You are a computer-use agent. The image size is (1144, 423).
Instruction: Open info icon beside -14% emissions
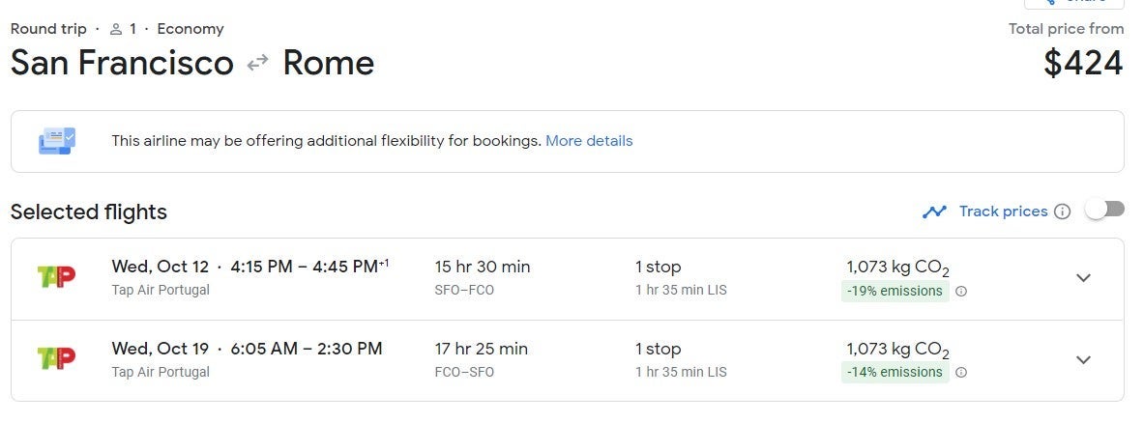click(961, 373)
